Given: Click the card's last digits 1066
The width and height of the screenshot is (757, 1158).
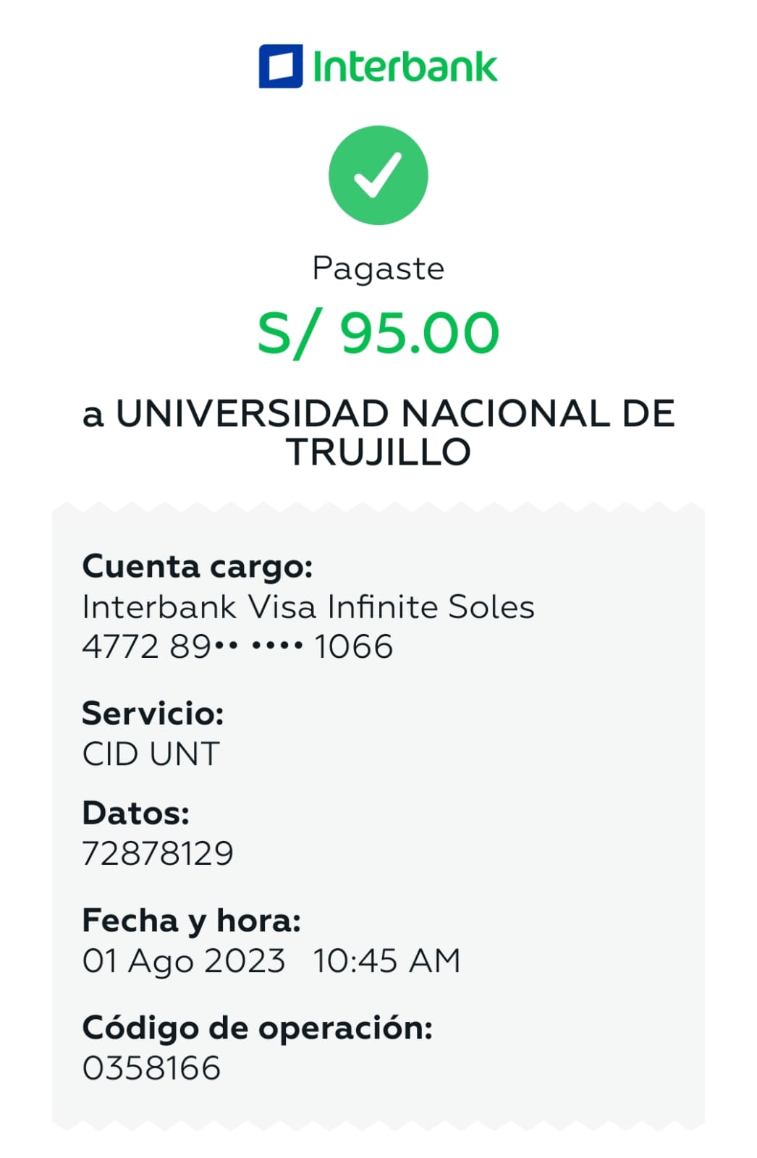Looking at the screenshot, I should pos(353,646).
